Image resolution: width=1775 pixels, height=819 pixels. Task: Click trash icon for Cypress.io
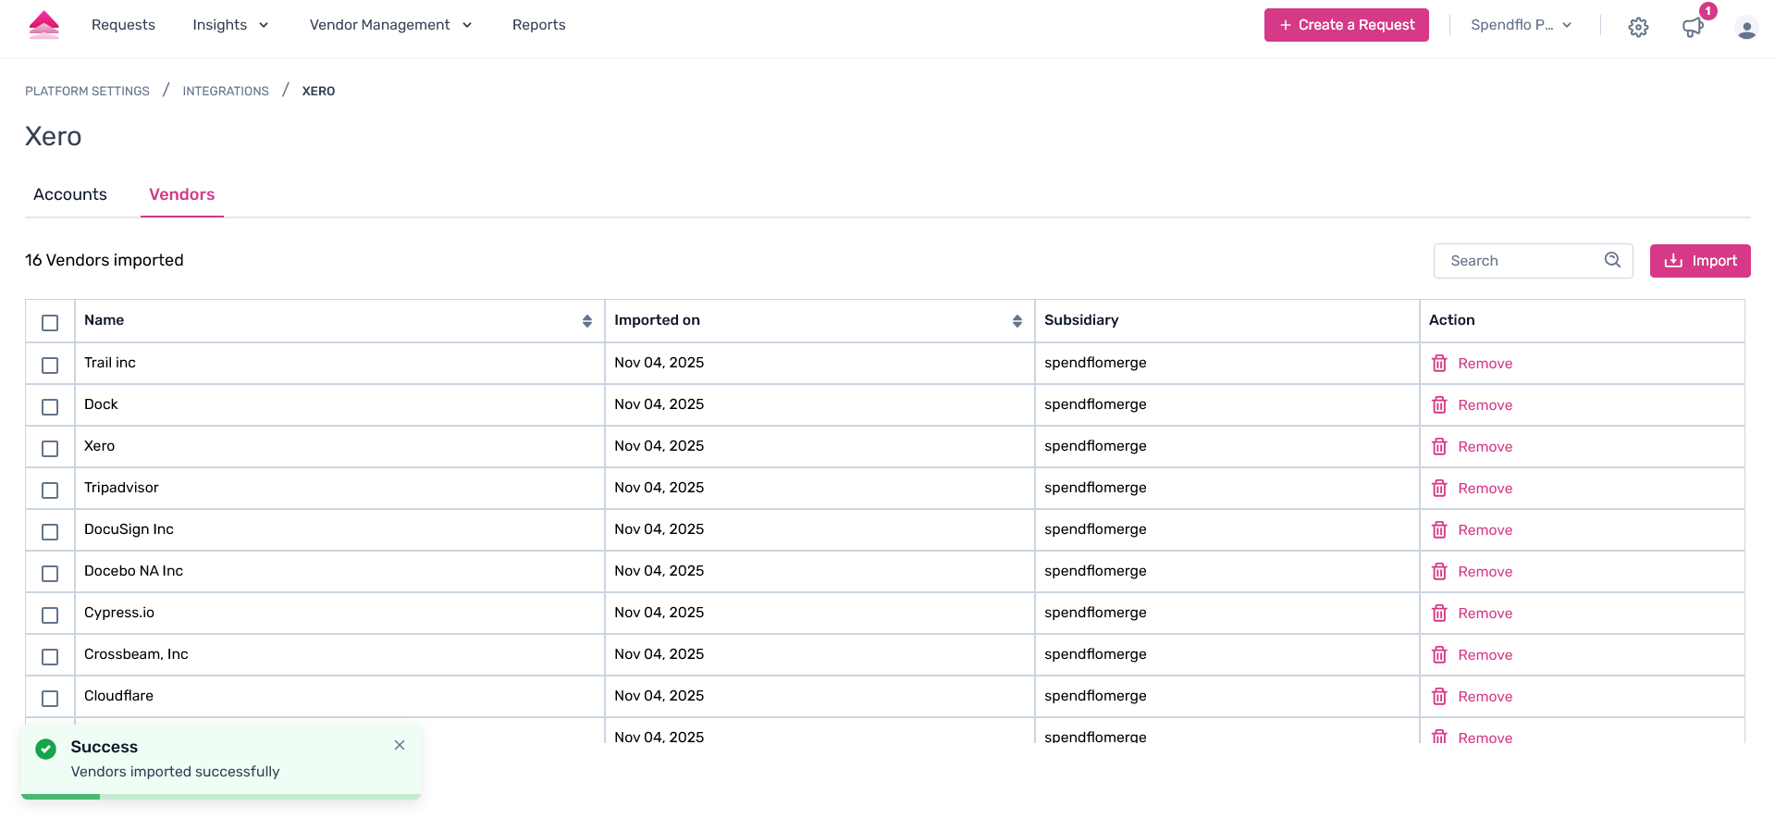[x=1439, y=613]
